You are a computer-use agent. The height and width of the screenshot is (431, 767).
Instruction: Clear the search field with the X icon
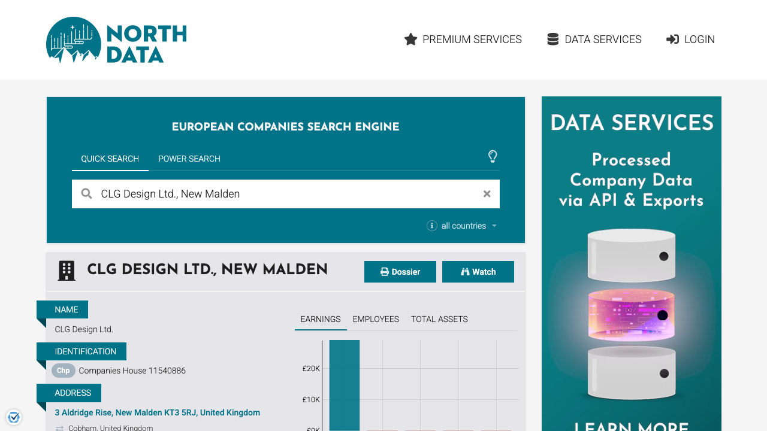[x=487, y=194]
